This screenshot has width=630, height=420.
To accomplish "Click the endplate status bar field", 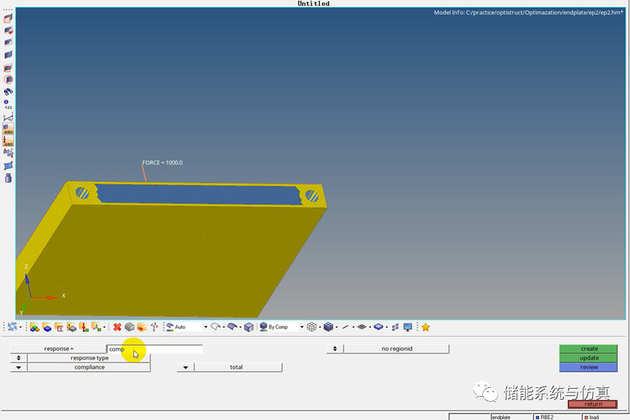I will click(x=511, y=417).
